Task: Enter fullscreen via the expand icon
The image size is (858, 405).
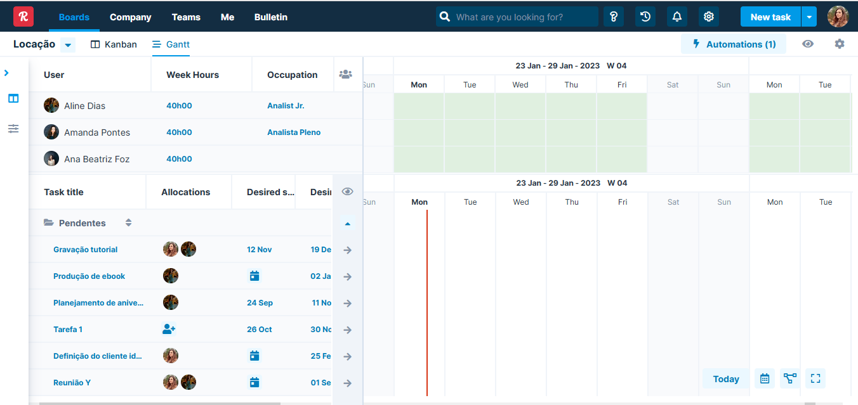Action: point(815,378)
